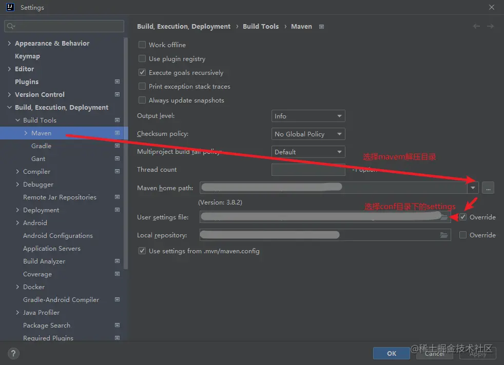Screen dimensions: 504x365
Task: Click the settings tree vertical scrollbar
Action: pos(126,153)
